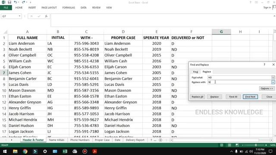This screenshot has width=276, height=155.
Task: Click the cell 855-576-8019
Action: [86, 50]
